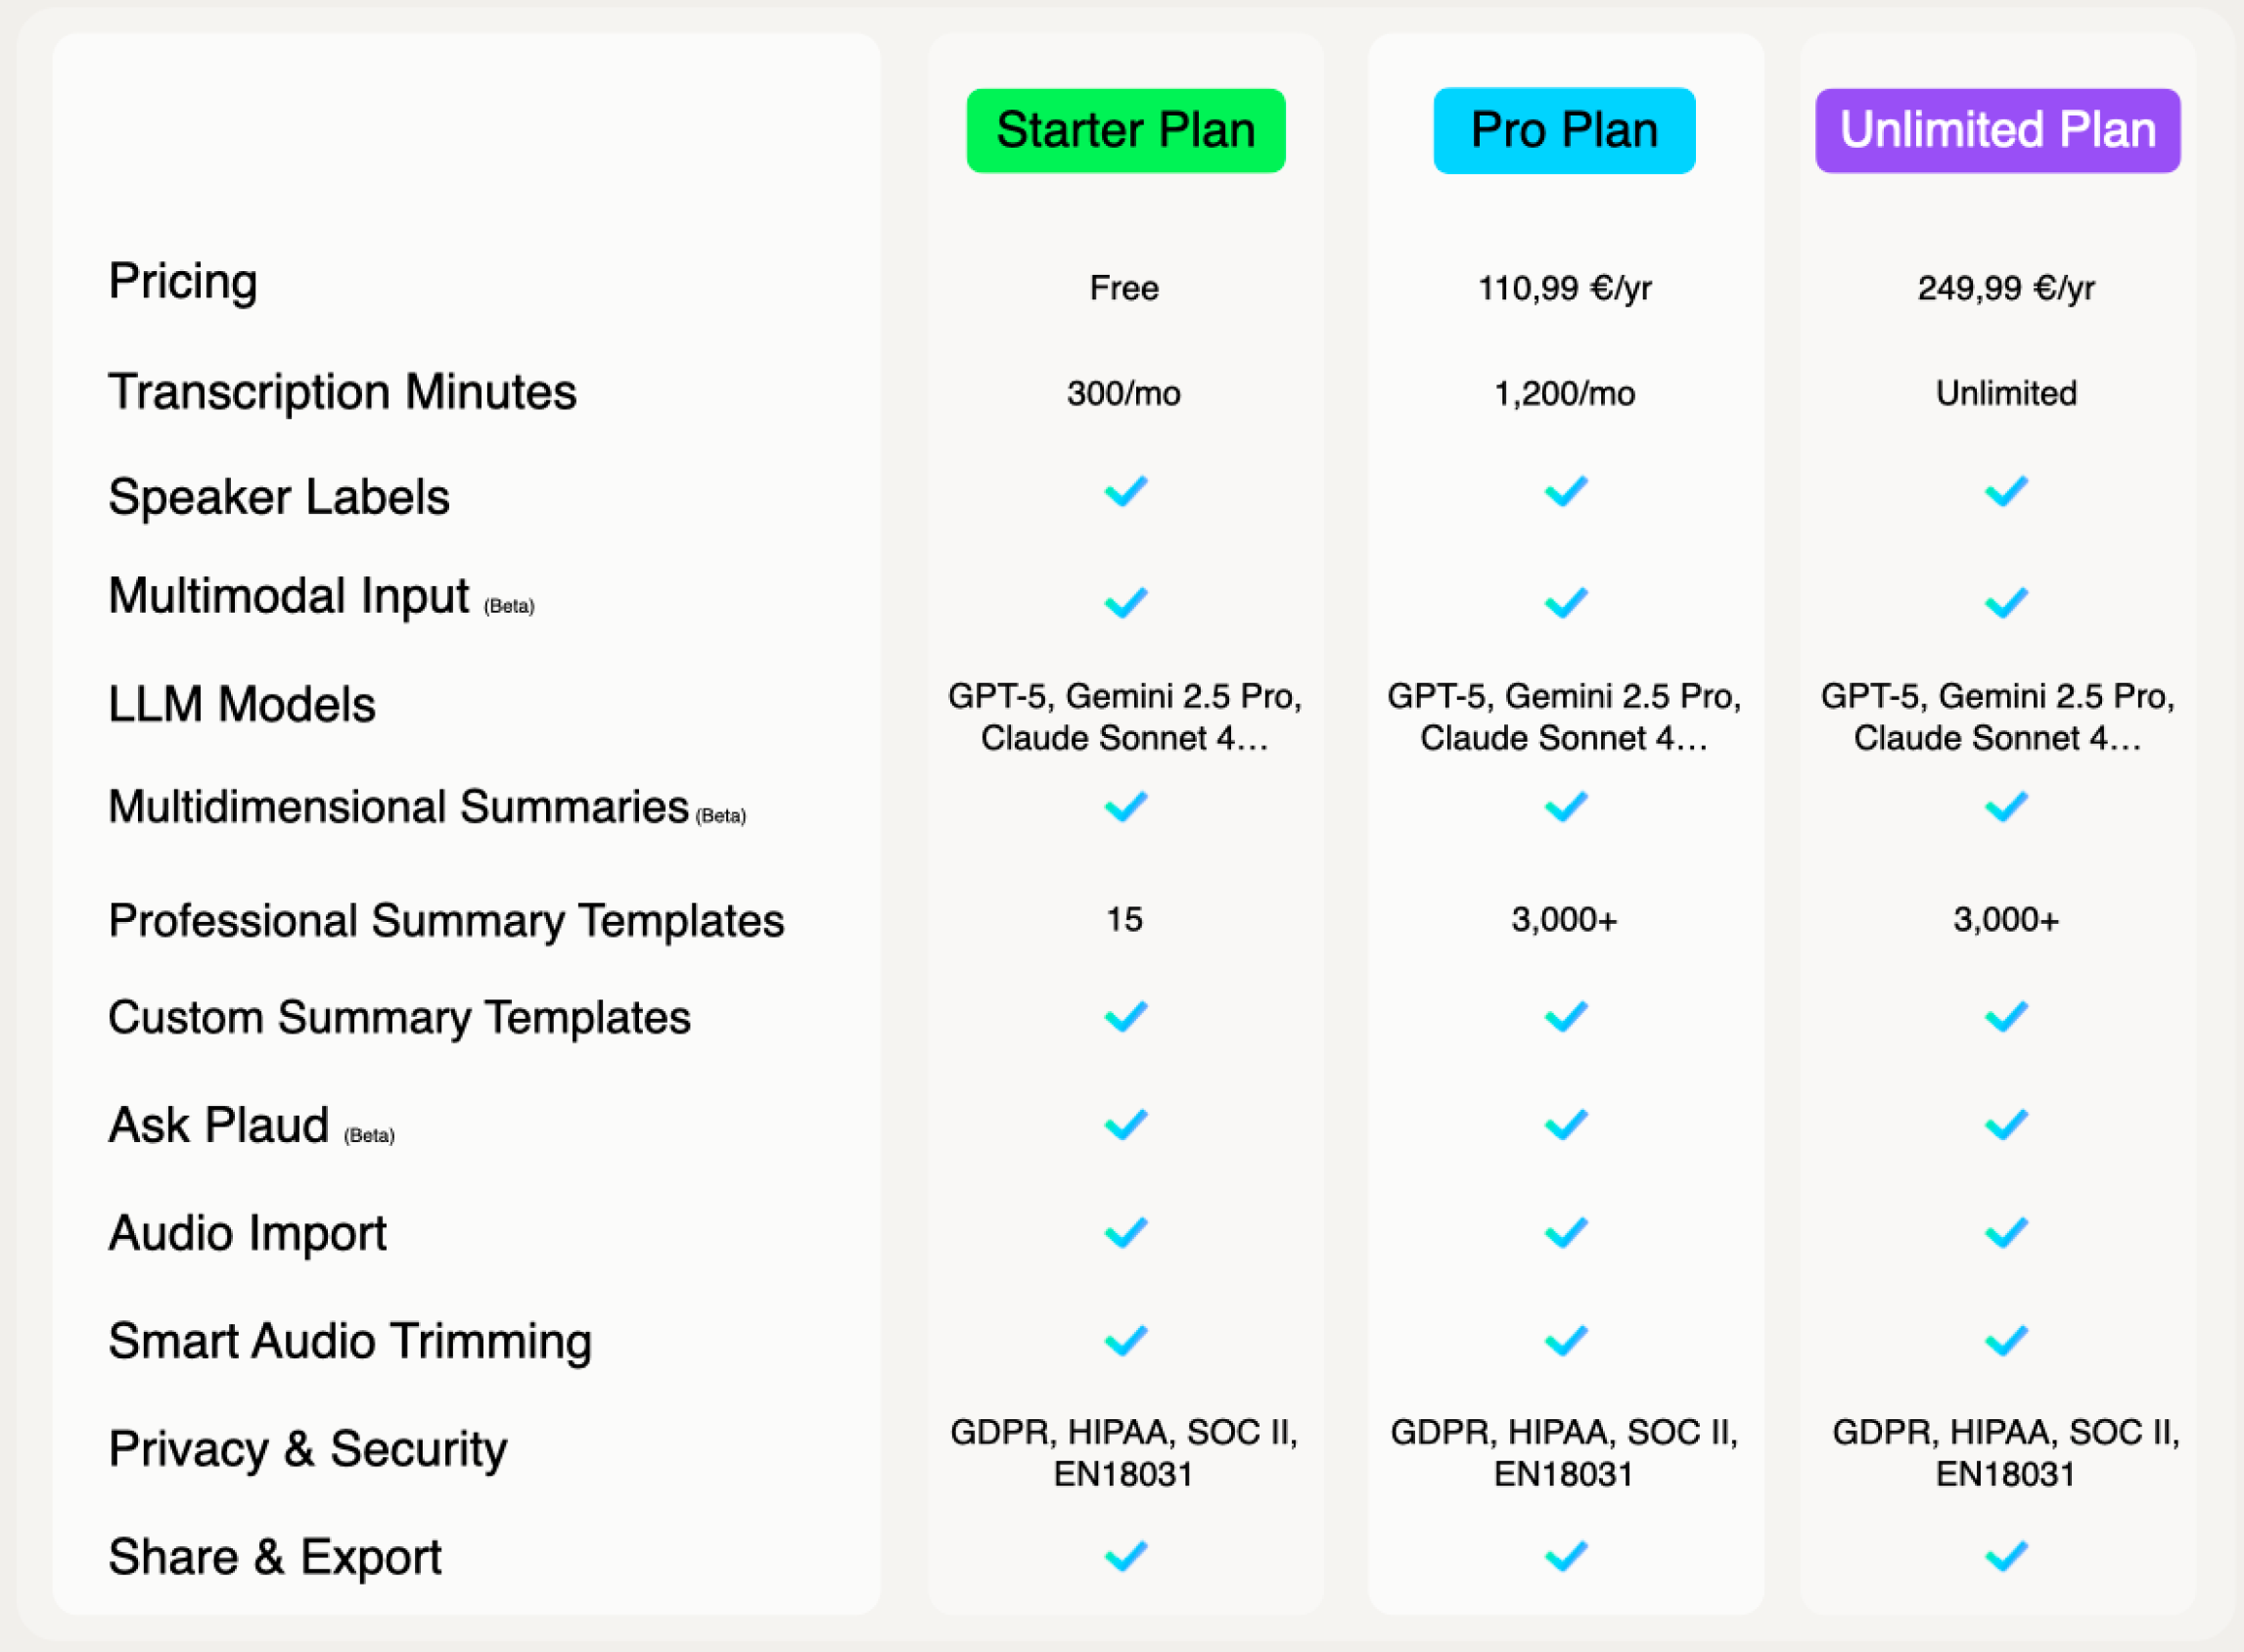Click Audio Import checkmark under Unlimited Plan

tap(2005, 1232)
